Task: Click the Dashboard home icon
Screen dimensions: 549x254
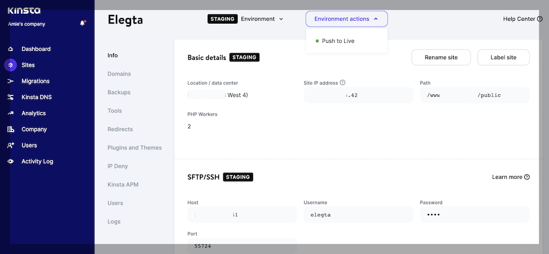Action: pyautogui.click(x=10, y=49)
